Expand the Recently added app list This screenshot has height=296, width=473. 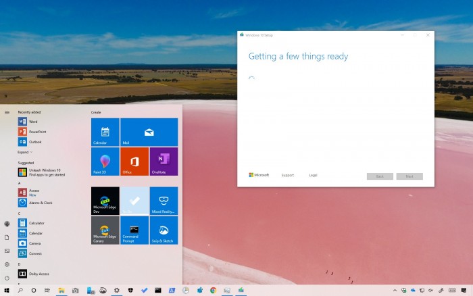[25, 152]
